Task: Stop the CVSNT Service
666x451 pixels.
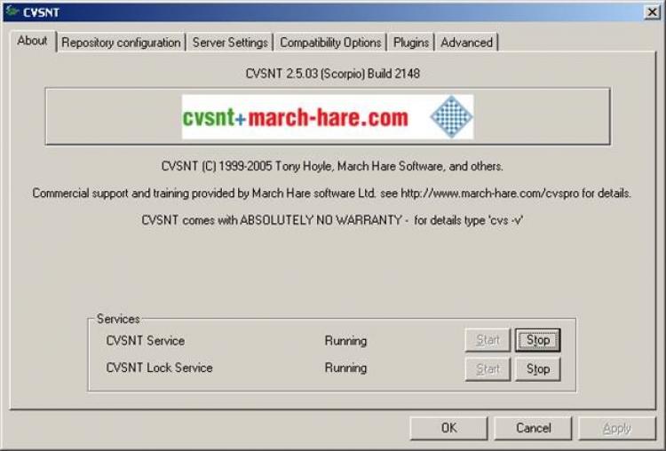Action: pos(537,340)
